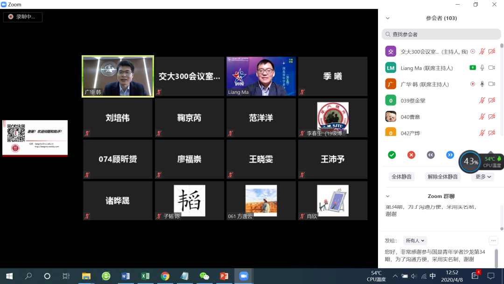The image size is (504, 284).
Task: Click the 'go slower' rewind reaction icon
Action: (x=431, y=155)
